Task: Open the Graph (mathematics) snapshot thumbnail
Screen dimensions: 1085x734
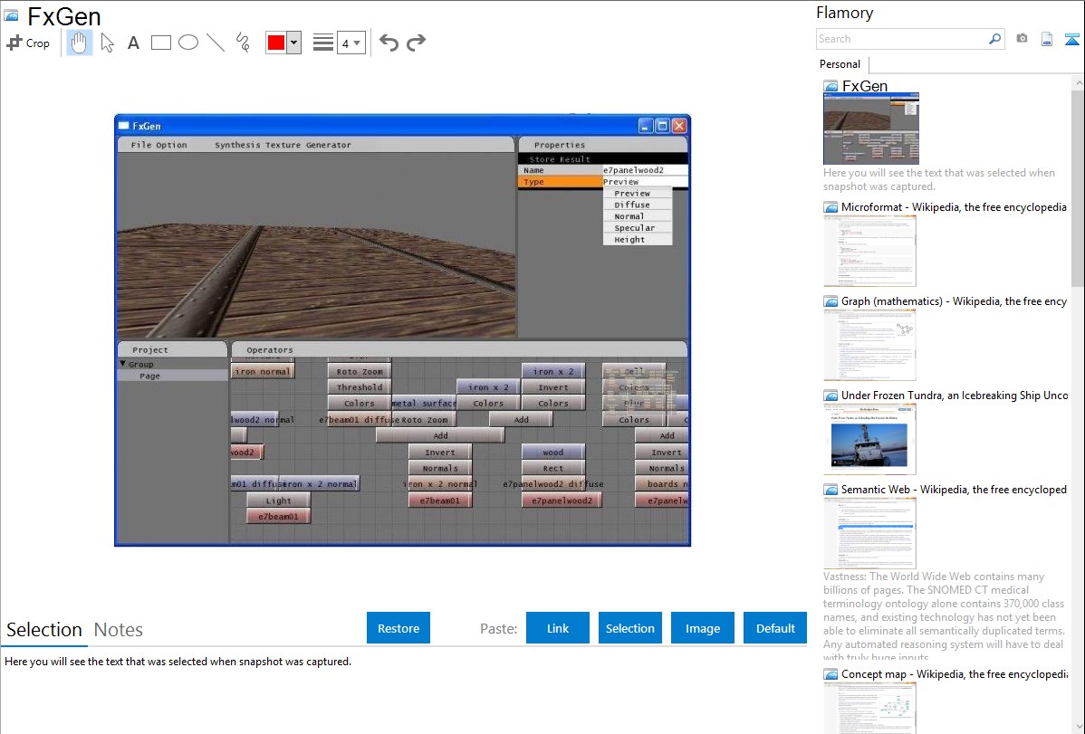Action: pos(869,345)
